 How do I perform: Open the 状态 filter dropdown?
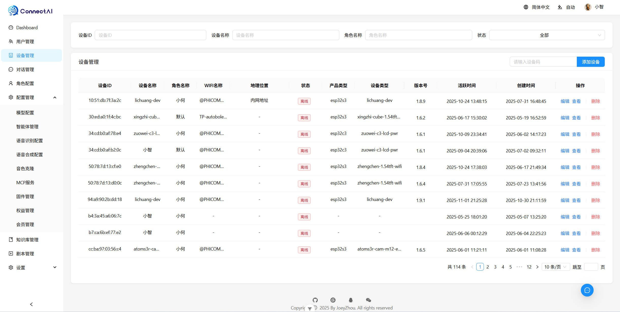point(547,35)
